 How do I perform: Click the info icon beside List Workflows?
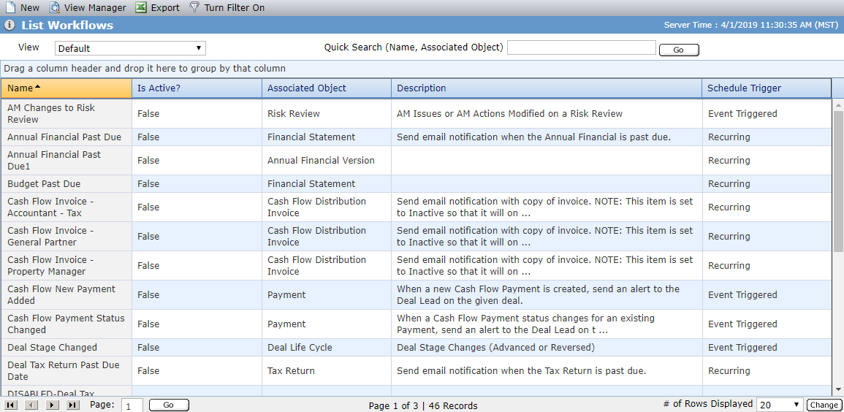click(x=9, y=26)
